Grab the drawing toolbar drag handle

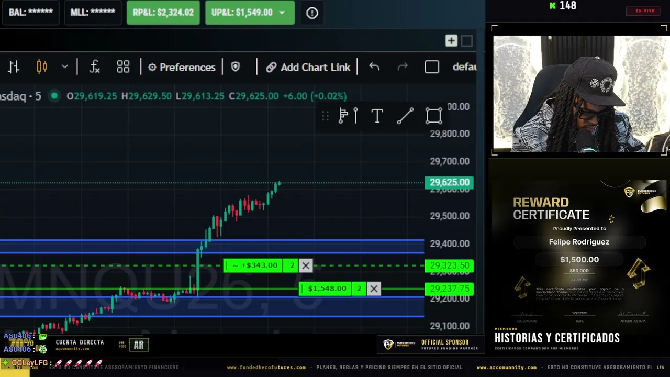tap(325, 116)
